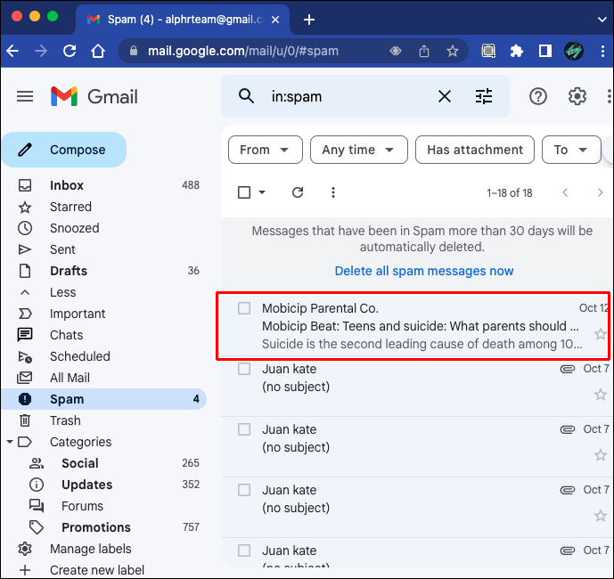Image resolution: width=614 pixels, height=579 pixels.
Task: Clear the in:spam search with X
Action: point(445,96)
